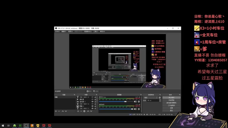Click the 滤镜 filters button
Image resolution: width=228 pixels, height=128 pixels.
[96, 91]
